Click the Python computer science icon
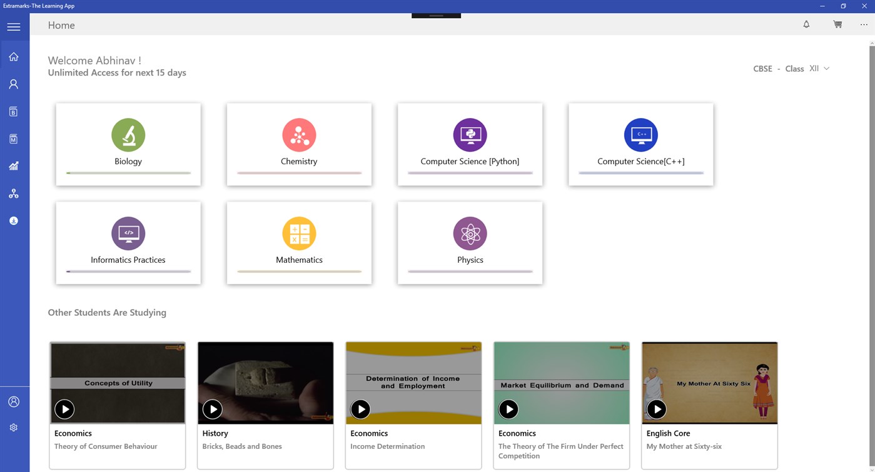This screenshot has height=472, width=875. pyautogui.click(x=470, y=135)
